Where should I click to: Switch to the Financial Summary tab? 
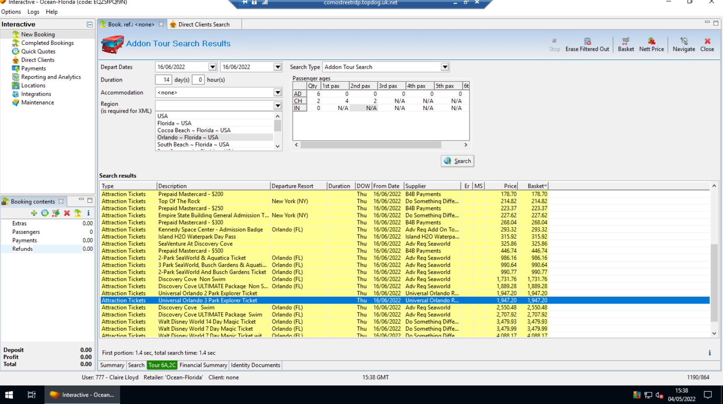point(203,365)
